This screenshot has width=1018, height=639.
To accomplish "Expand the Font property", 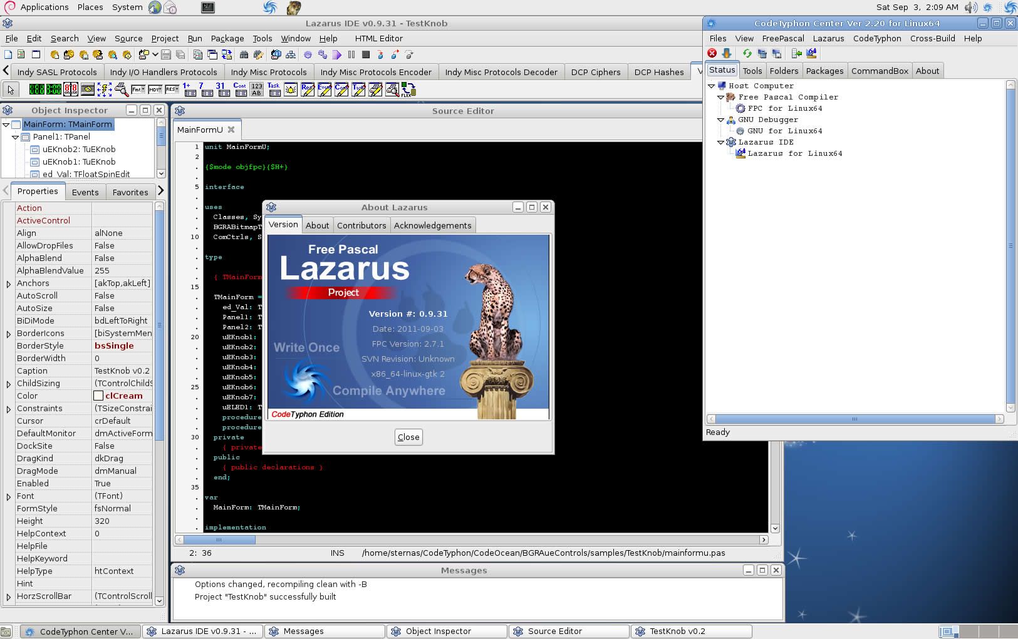I will tap(9, 496).
